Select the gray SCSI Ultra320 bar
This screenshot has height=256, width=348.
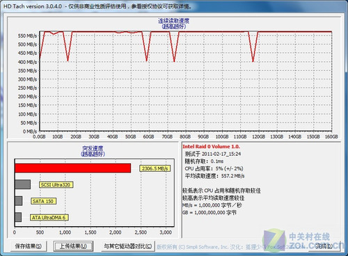pos(22,184)
